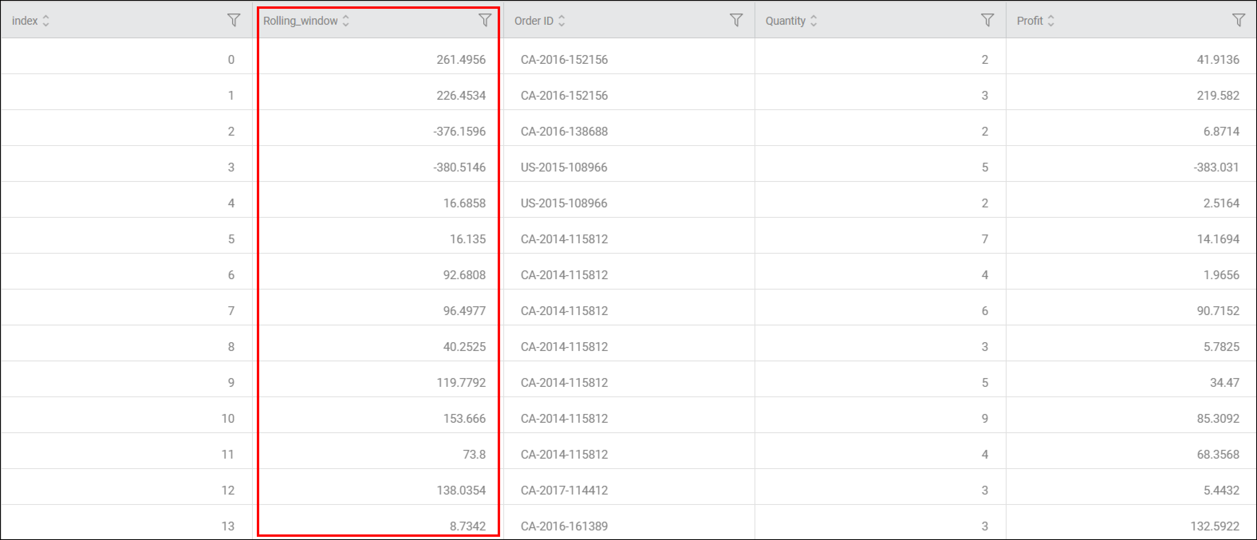The height and width of the screenshot is (540, 1257).
Task: Click Order ID CA-2017-114412 cell
Action: point(564,490)
